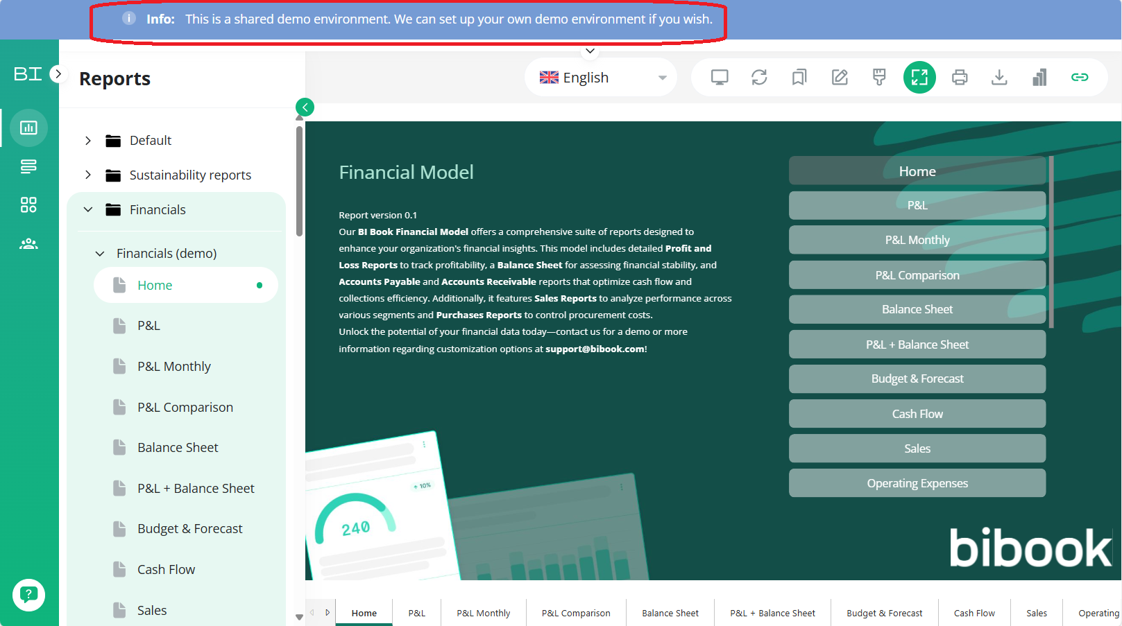Click the paint brush icon in toolbar

pos(879,77)
